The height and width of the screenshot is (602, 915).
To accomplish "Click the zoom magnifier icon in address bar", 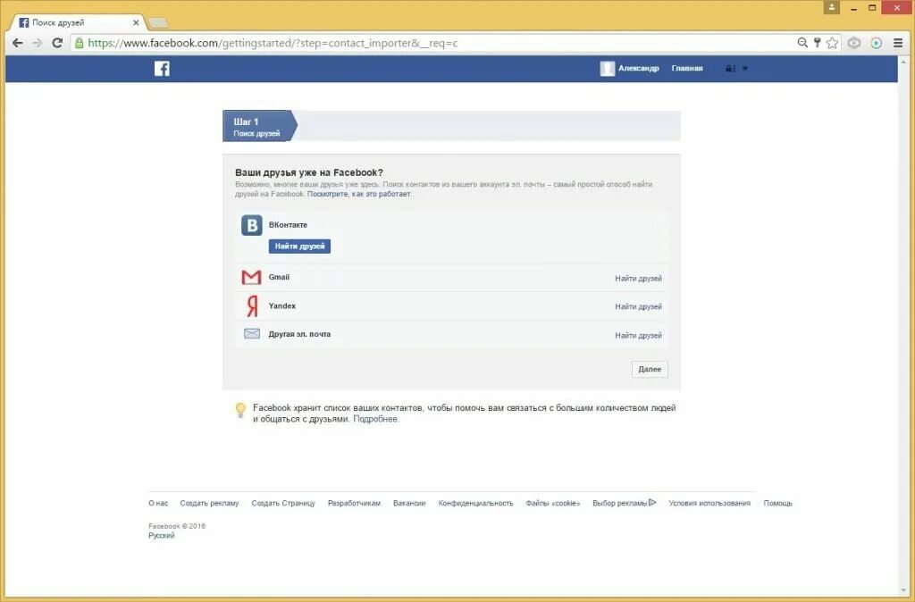I will pos(802,43).
